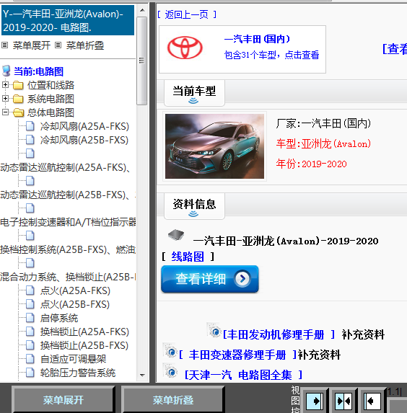Viewport: 407px width, 413px height.
Task: Click the converging-arrows view control icon
Action: coord(343,401)
